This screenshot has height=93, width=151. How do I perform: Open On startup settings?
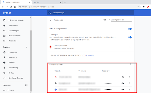click(x=13, y=41)
